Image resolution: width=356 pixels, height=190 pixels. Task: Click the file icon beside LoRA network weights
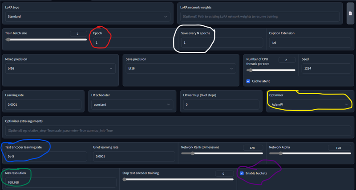pyautogui.click(x=350, y=13)
